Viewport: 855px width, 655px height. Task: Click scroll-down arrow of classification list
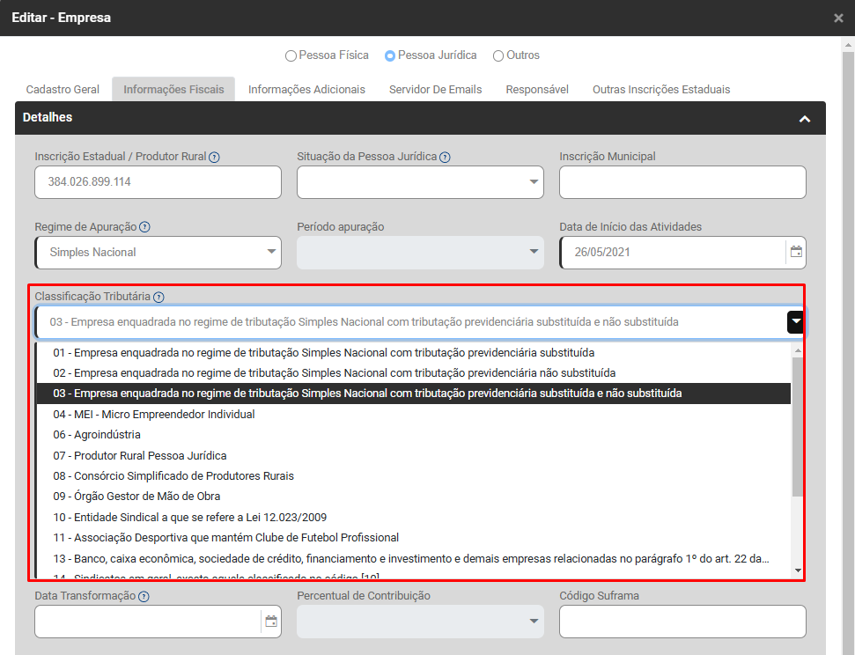click(x=798, y=570)
